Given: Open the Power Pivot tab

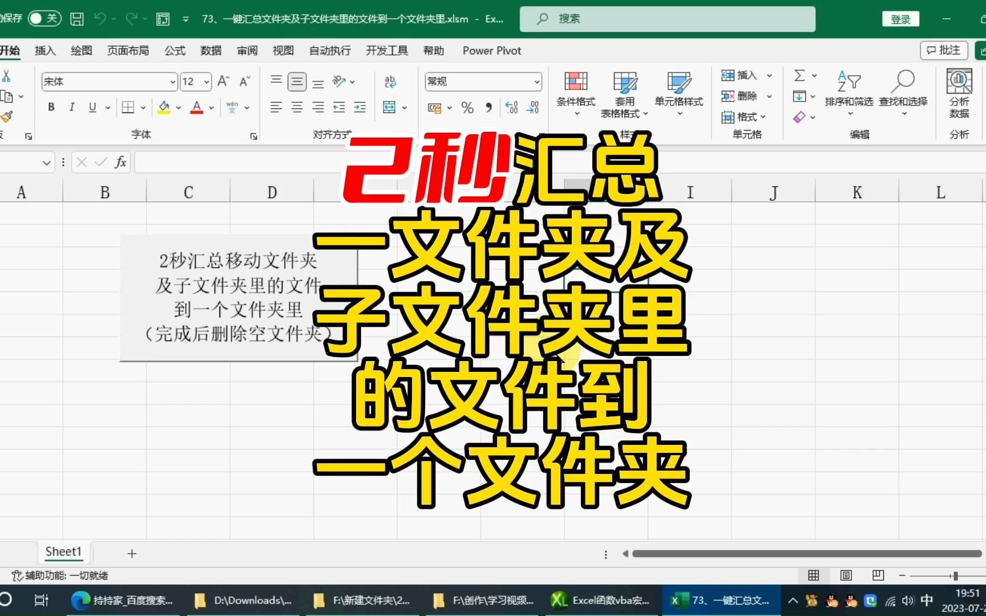Looking at the screenshot, I should [491, 50].
